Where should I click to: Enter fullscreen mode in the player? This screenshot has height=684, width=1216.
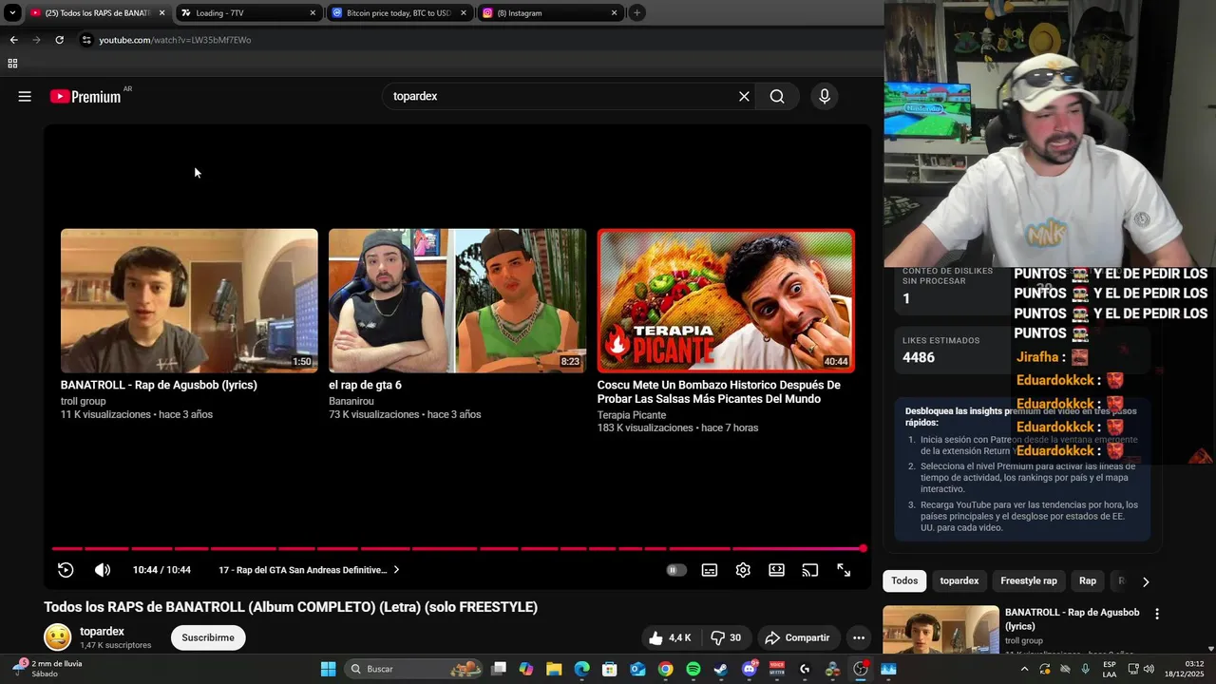(x=844, y=570)
